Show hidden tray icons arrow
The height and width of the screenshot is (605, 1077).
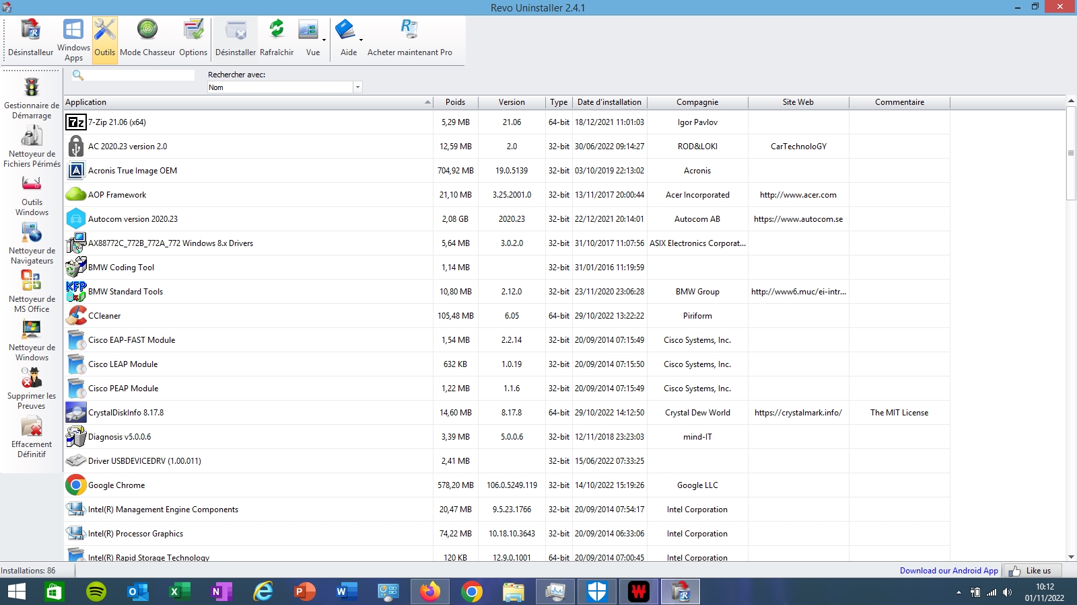959,592
